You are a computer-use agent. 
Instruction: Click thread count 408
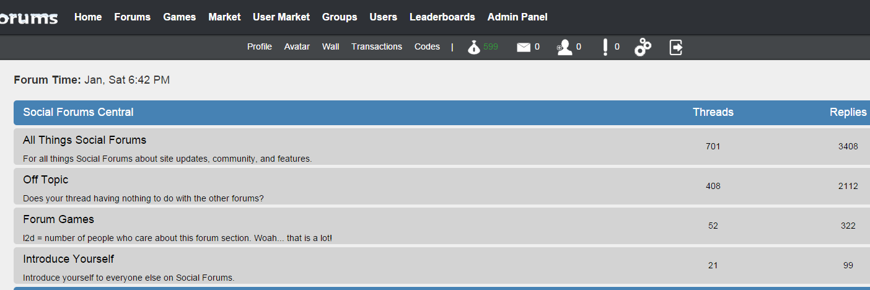(713, 186)
